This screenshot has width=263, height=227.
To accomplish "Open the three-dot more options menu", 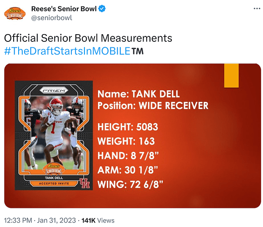I will [x=257, y=9].
